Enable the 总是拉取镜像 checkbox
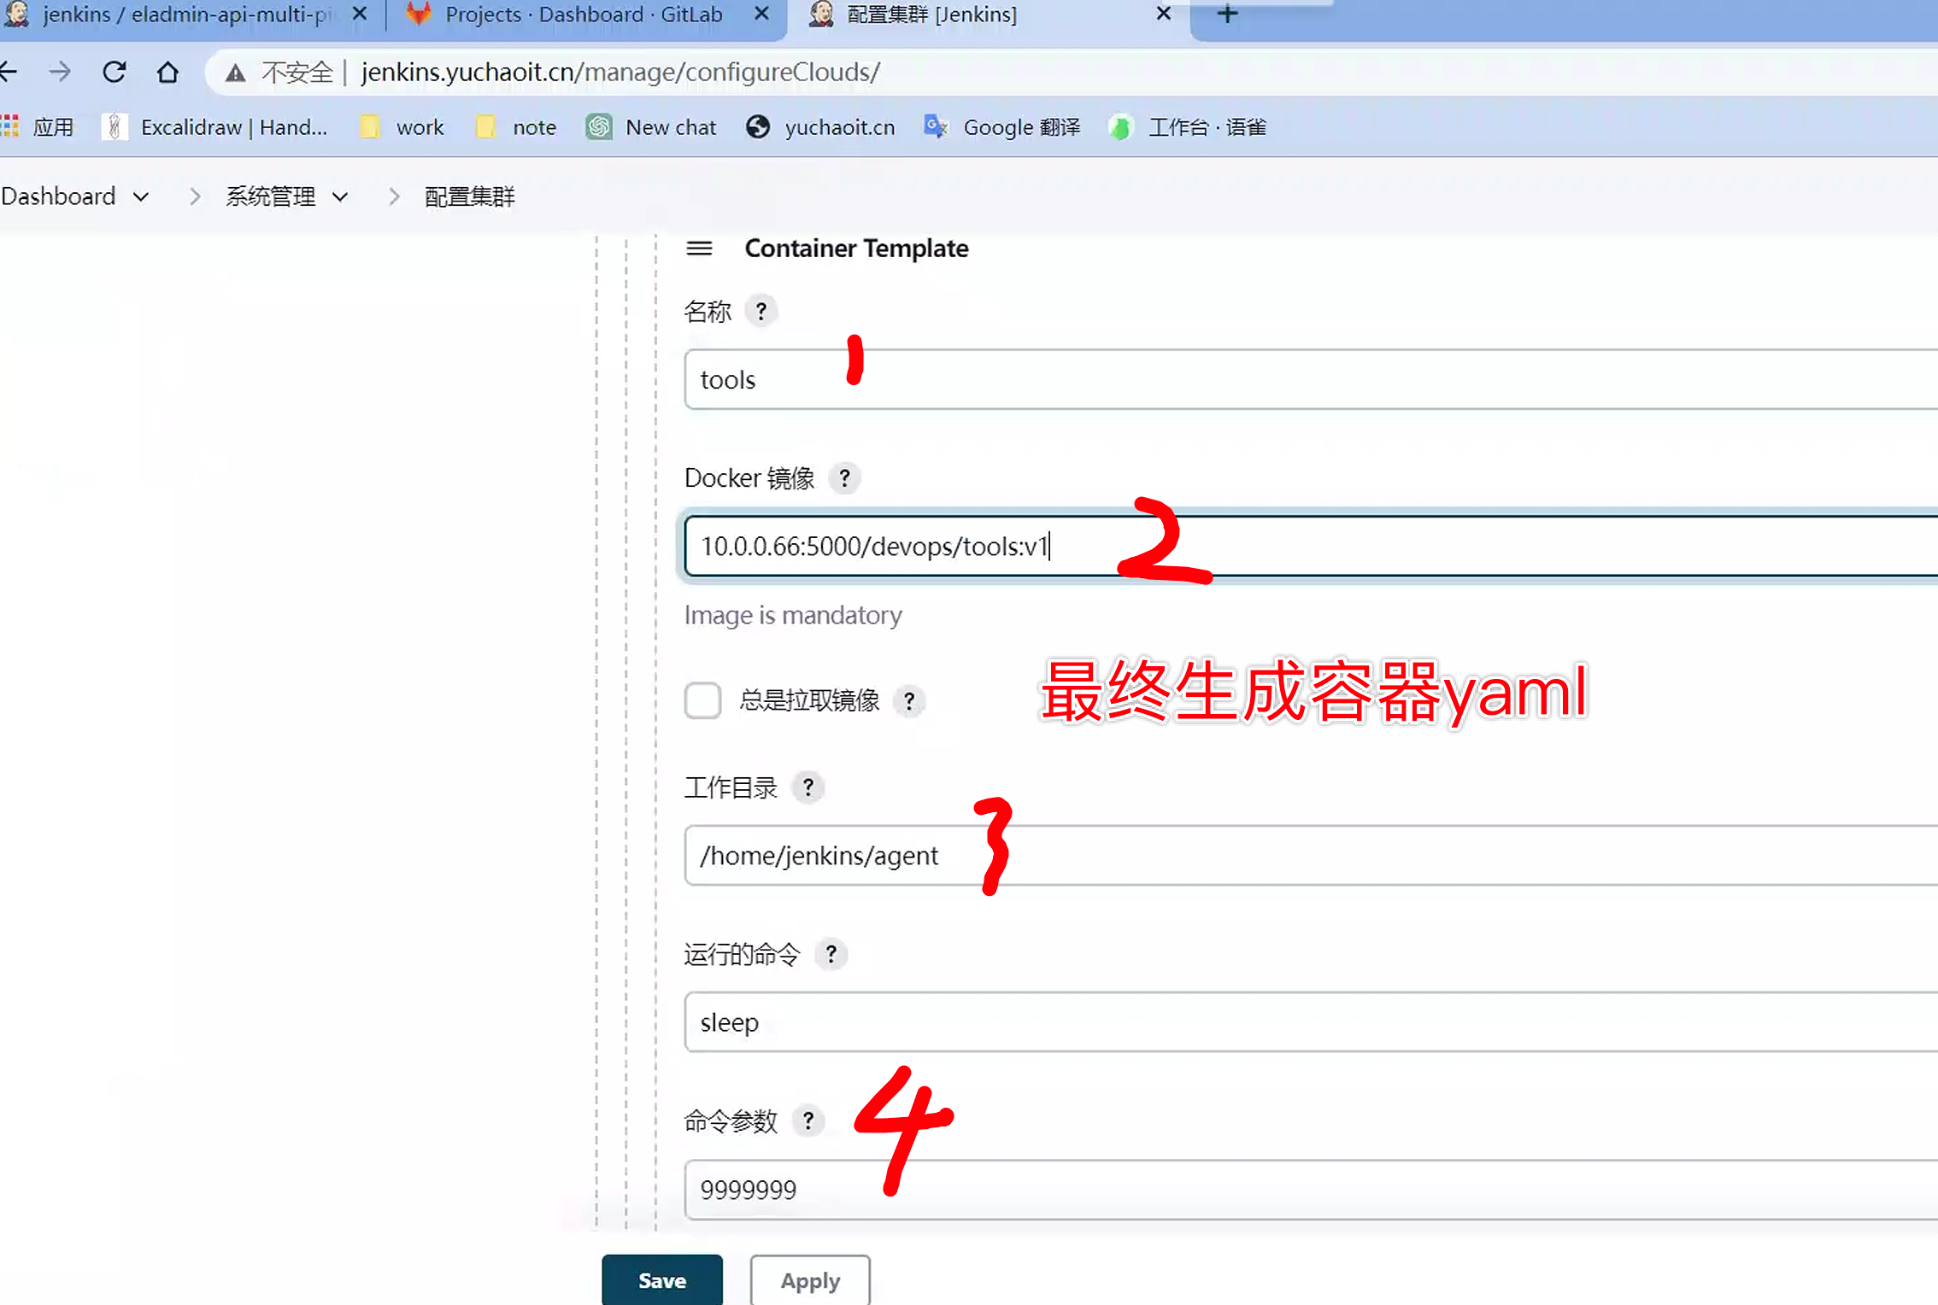Viewport: 1938px width, 1305px height. (702, 700)
